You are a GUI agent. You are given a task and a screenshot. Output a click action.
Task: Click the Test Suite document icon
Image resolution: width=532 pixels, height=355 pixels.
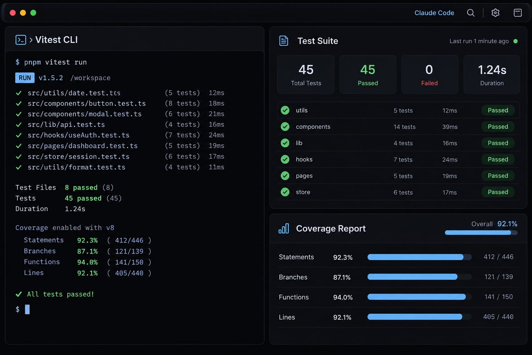284,41
